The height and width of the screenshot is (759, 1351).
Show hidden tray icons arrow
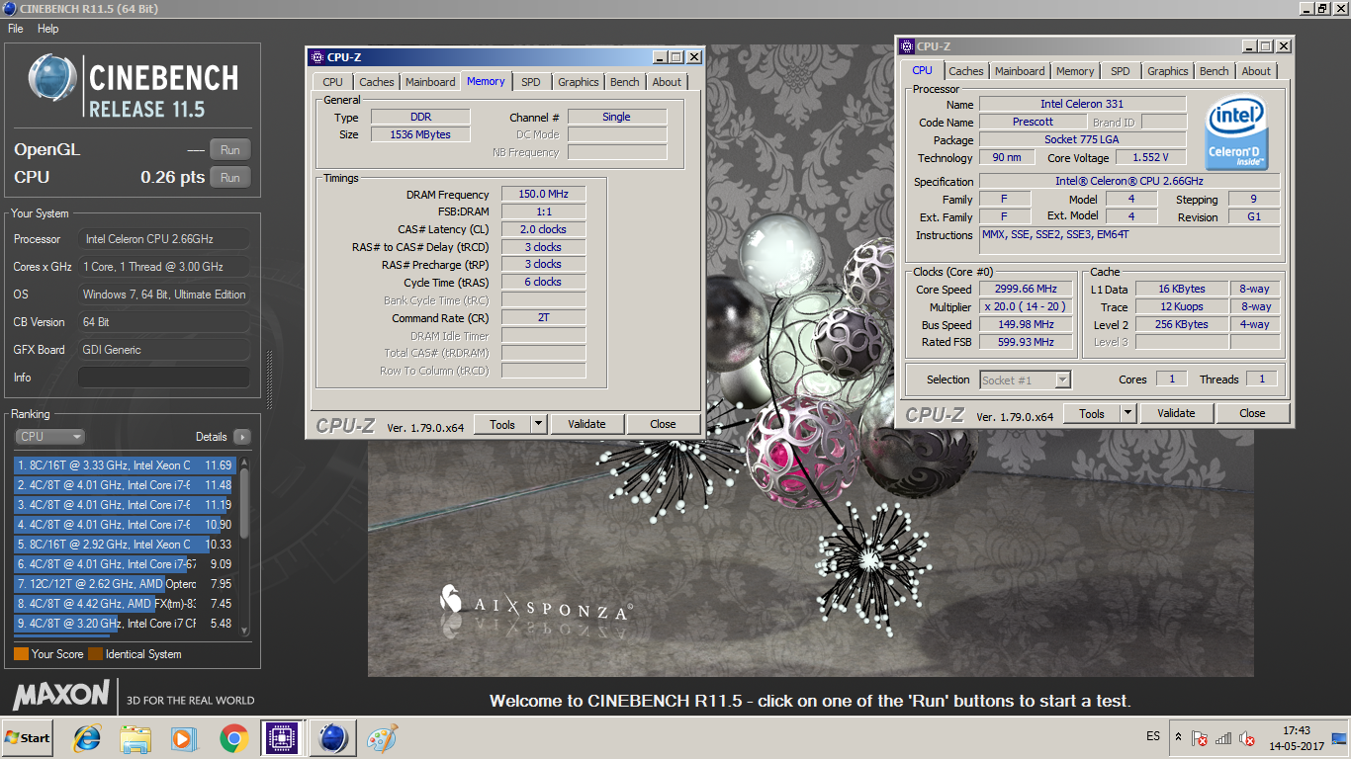1178,737
